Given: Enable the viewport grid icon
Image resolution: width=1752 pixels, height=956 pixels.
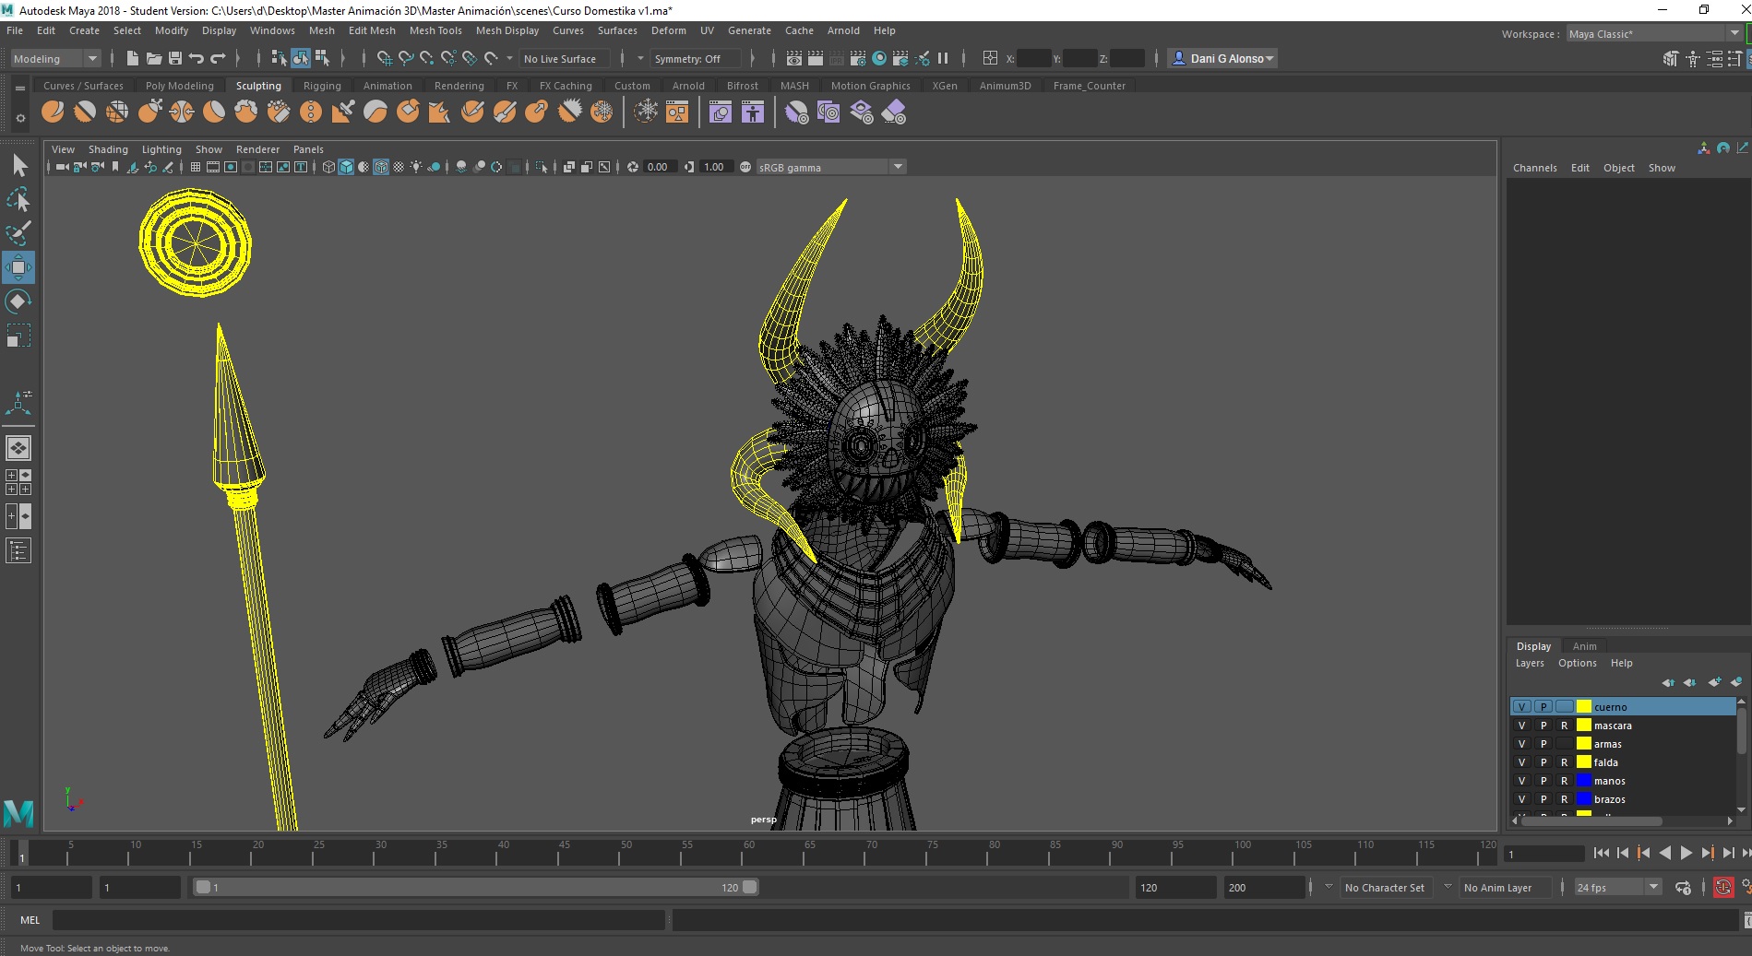Looking at the screenshot, I should (x=195, y=167).
